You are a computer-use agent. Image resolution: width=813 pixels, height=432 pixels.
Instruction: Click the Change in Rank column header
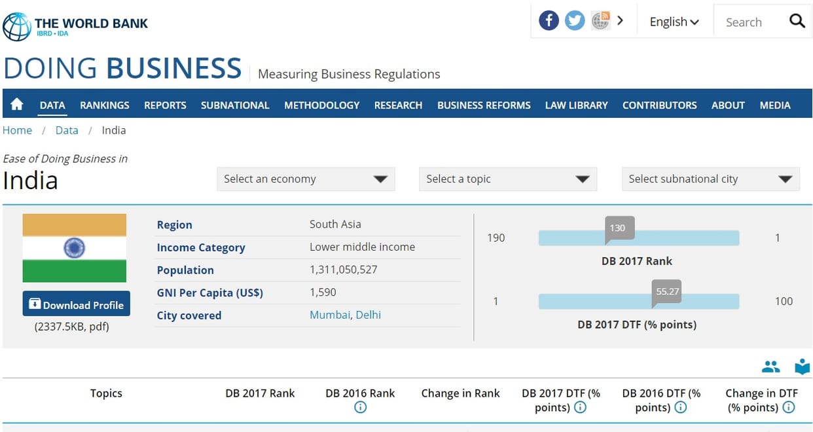click(460, 393)
